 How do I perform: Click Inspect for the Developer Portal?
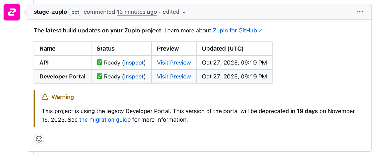134,77
